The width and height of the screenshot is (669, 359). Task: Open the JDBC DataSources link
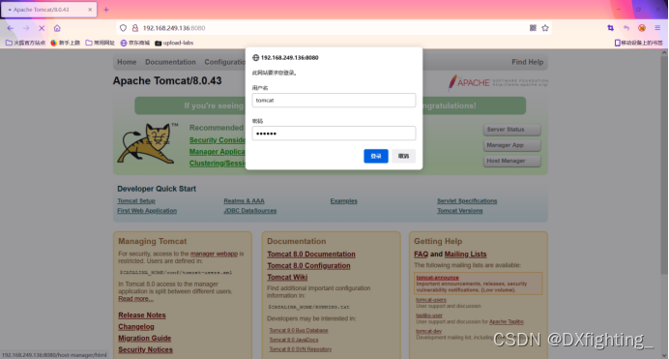(250, 211)
